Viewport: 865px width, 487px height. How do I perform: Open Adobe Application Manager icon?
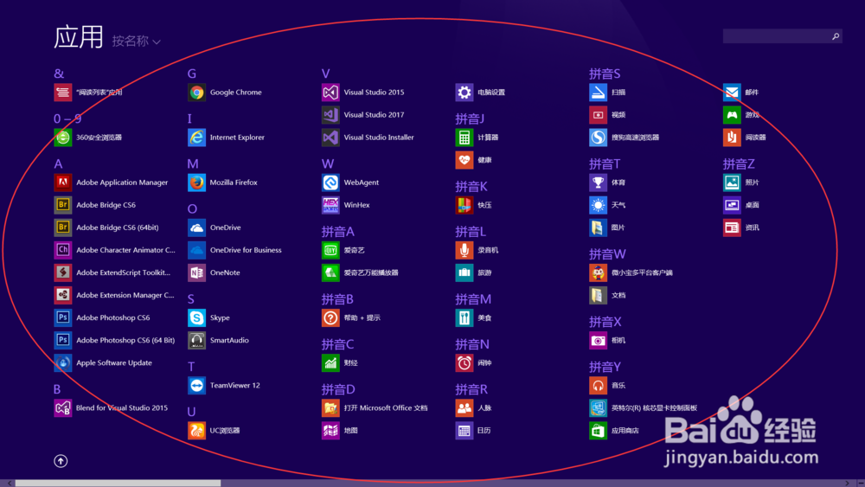[63, 183]
